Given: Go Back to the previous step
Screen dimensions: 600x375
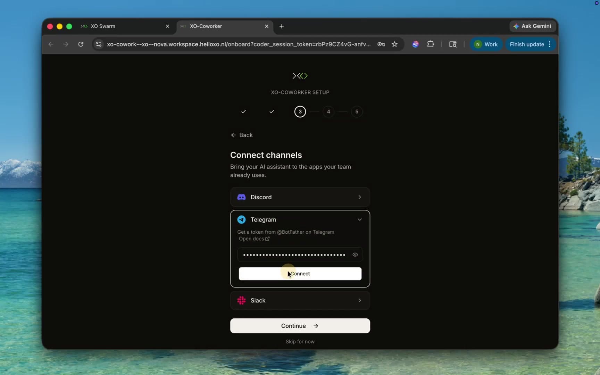Looking at the screenshot, I should tap(242, 135).
